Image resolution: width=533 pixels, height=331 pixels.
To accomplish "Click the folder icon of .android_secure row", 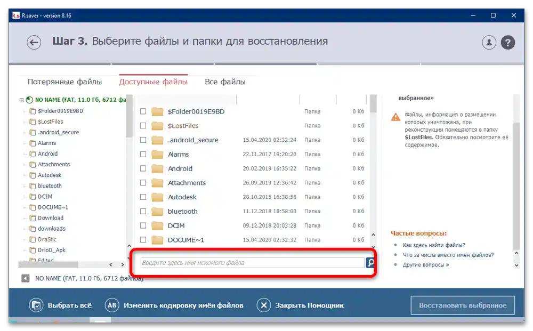I will (157, 140).
